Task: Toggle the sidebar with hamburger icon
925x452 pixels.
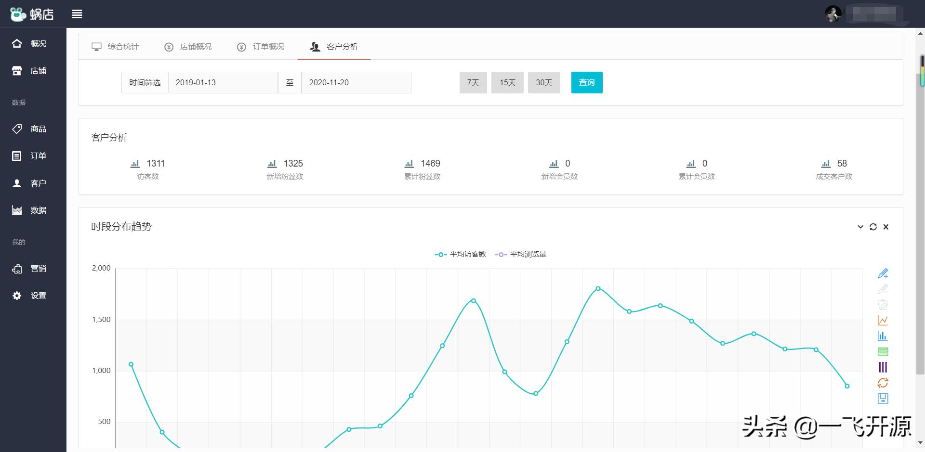Action: coord(77,14)
